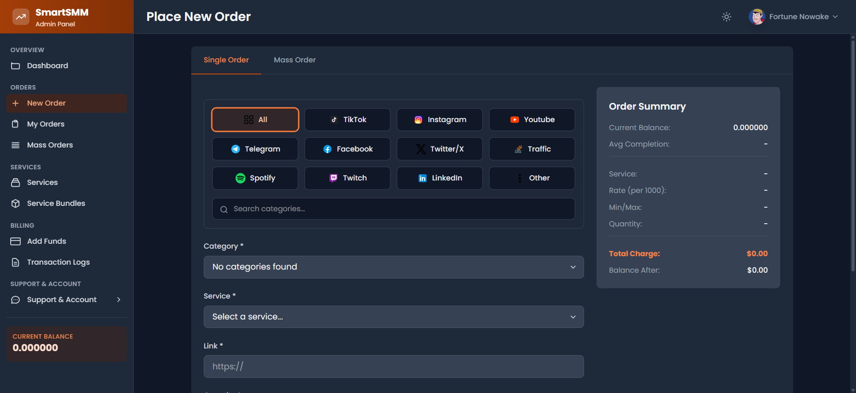
Task: Click the Current Balance 0.000000 sidebar card
Action: 66,344
